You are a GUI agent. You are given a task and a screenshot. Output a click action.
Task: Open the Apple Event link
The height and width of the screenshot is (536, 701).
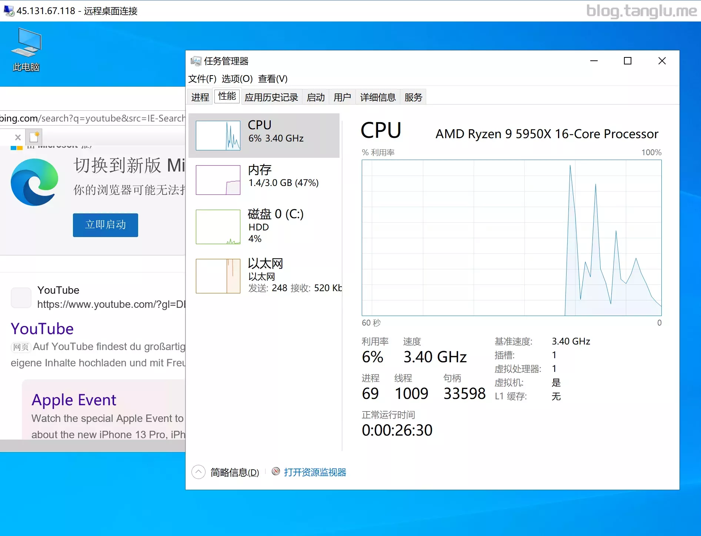coord(74,400)
